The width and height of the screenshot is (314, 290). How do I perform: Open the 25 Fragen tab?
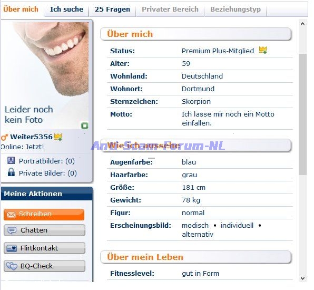pos(112,9)
